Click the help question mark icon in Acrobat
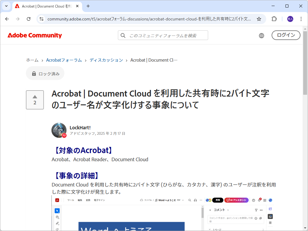Screen dimensions: 308x231 [253, 200]
